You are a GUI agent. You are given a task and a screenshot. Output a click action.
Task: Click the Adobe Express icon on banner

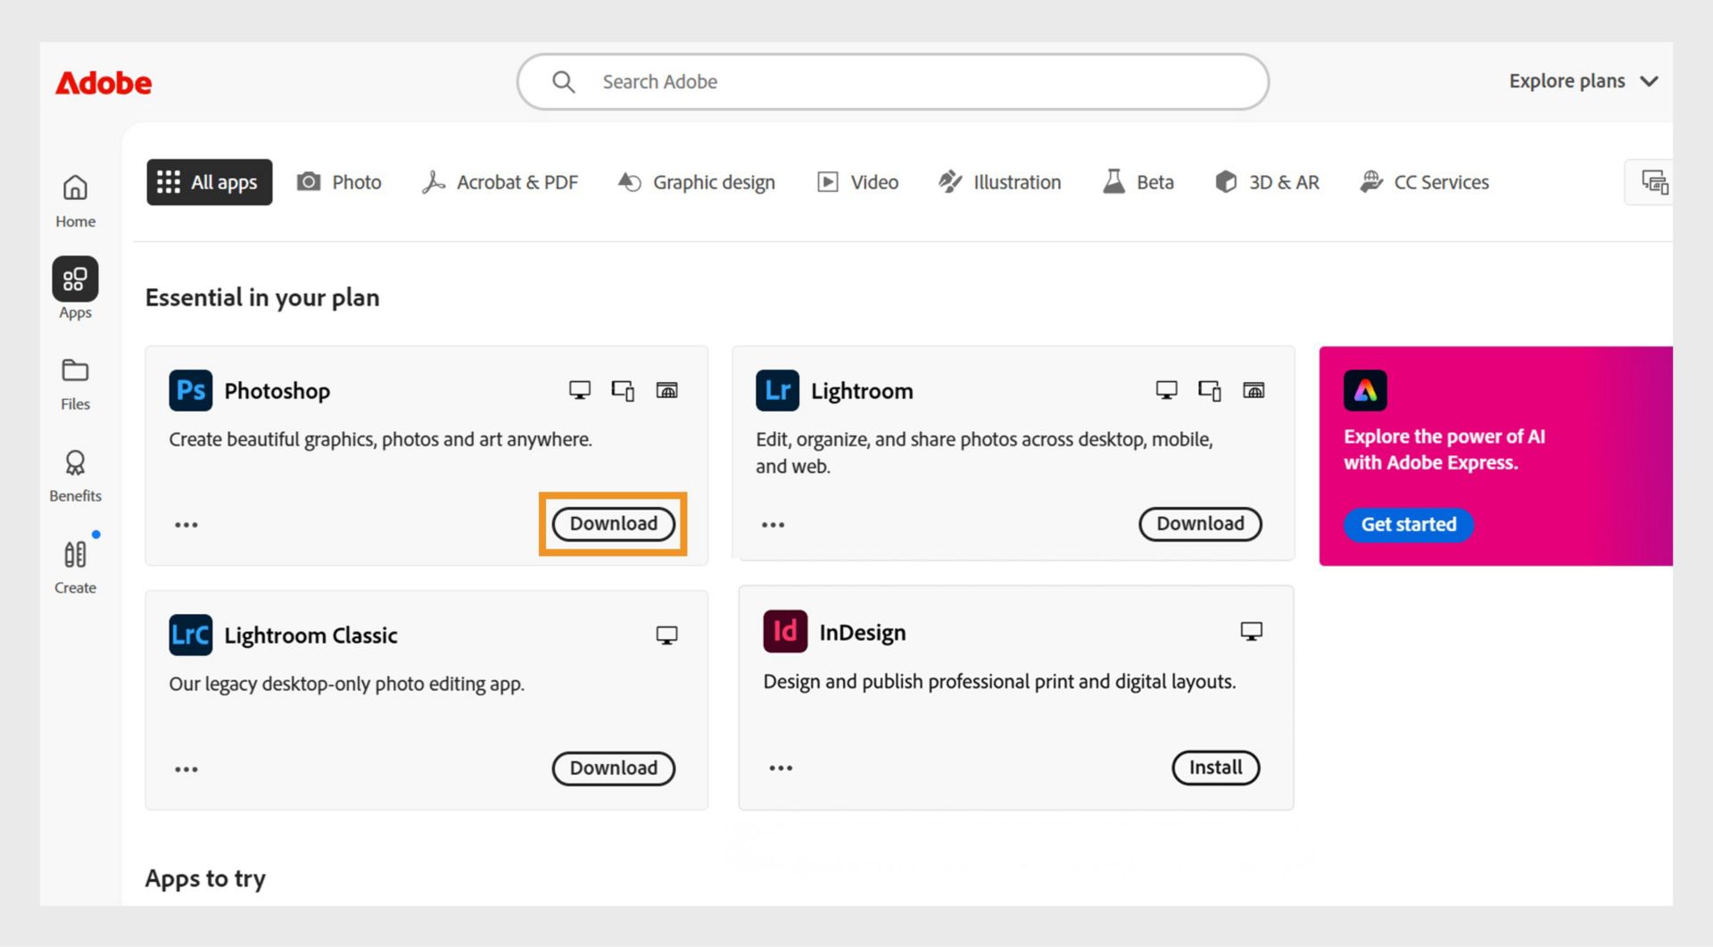(1365, 390)
